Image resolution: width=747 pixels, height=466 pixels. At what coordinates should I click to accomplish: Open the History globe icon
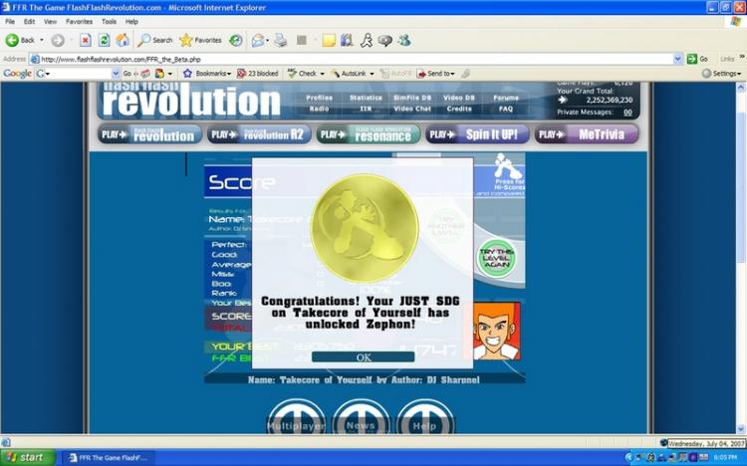click(x=236, y=41)
